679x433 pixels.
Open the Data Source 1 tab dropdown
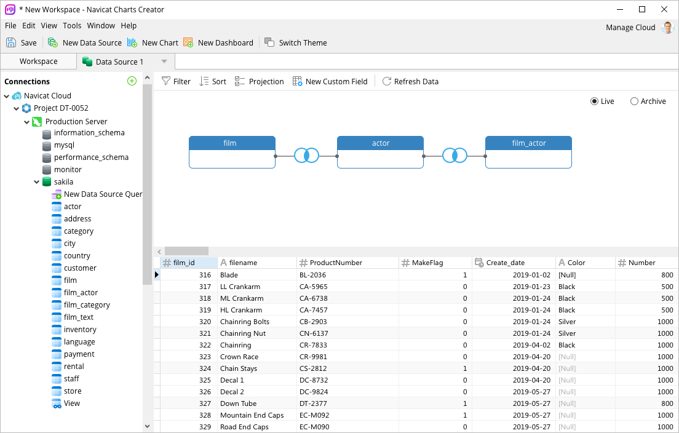(164, 62)
